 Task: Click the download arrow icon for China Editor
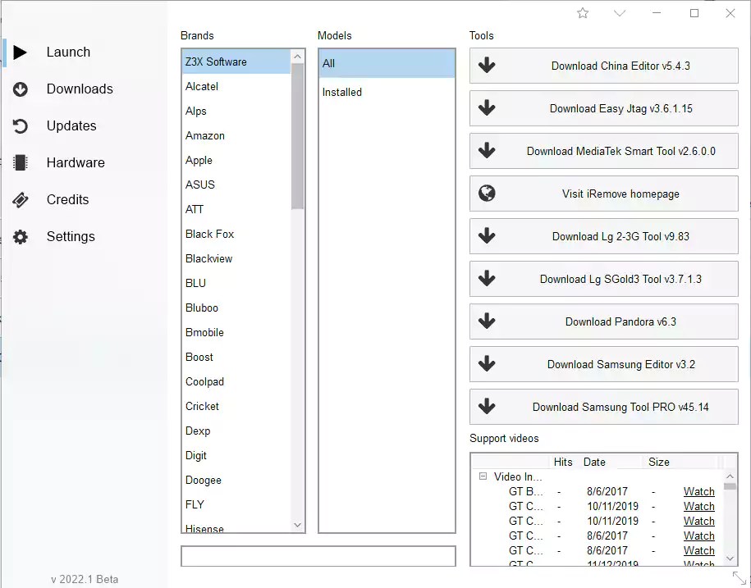487,66
